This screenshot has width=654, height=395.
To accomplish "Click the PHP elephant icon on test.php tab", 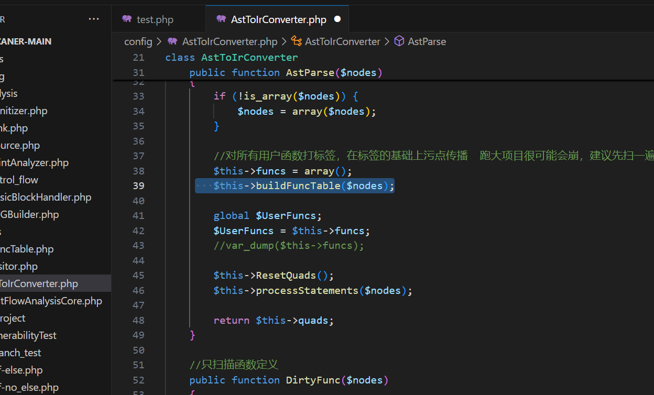I will point(127,19).
